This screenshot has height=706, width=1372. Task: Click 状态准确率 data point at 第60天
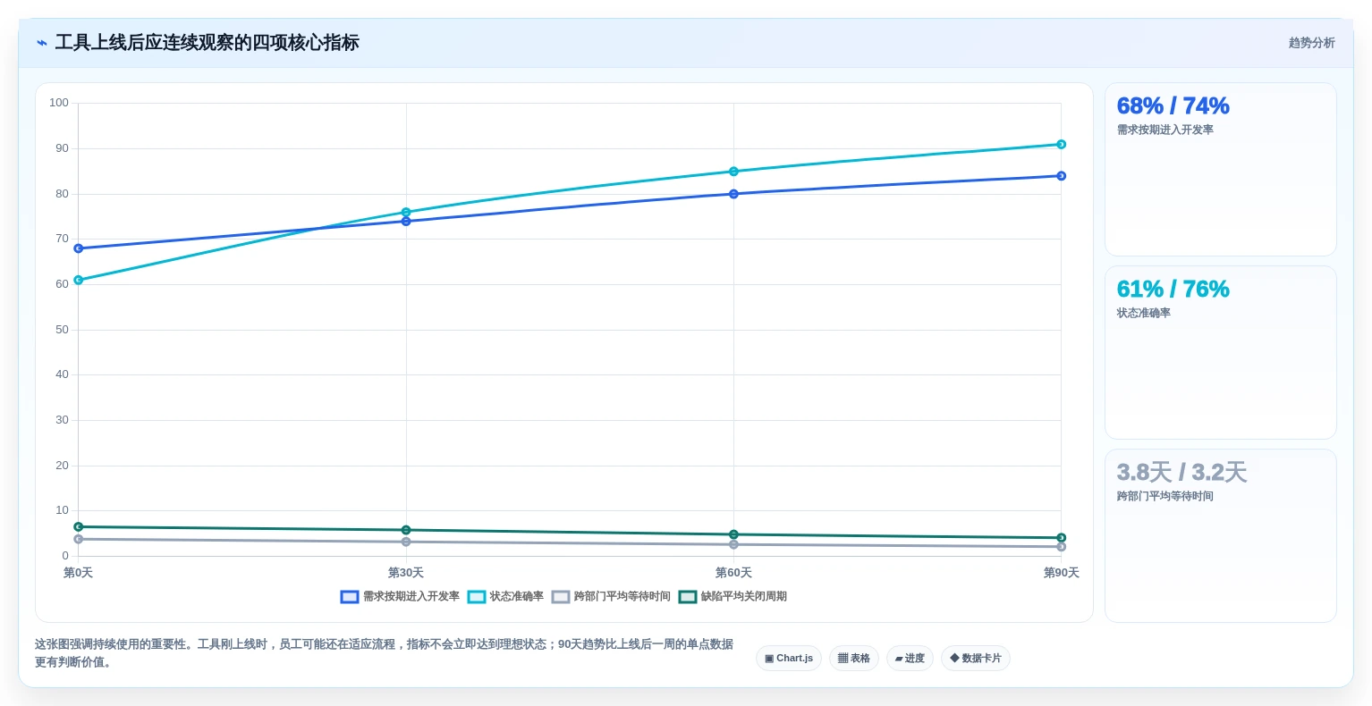coord(733,172)
